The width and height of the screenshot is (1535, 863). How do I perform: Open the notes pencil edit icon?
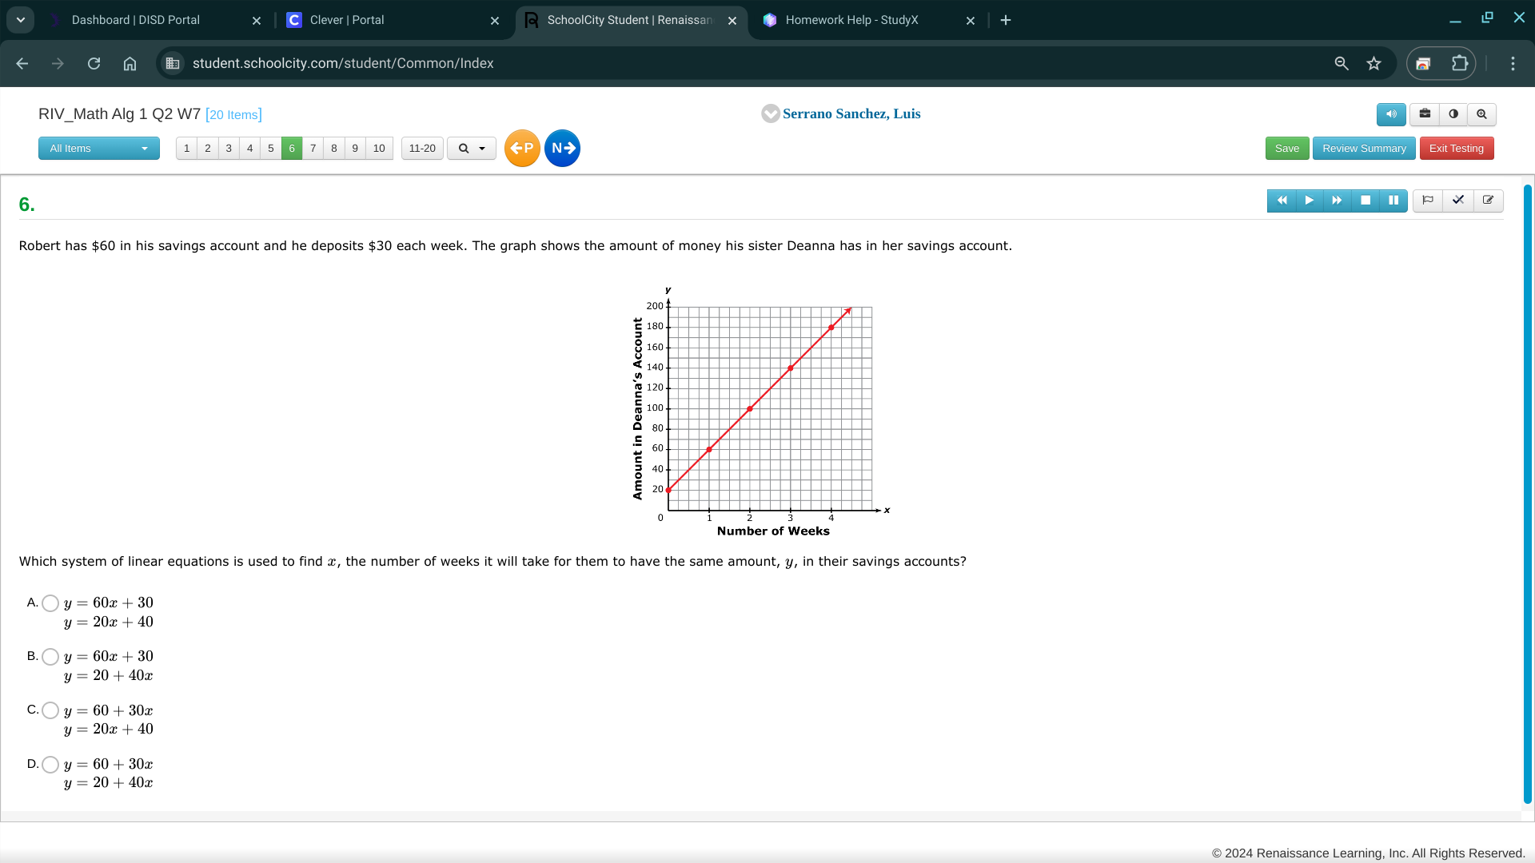[x=1489, y=201]
